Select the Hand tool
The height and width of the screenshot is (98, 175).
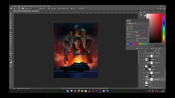pos(11,53)
